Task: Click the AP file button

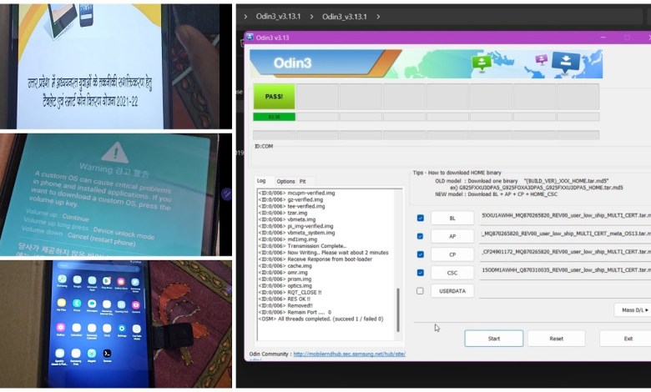Action: click(452, 236)
